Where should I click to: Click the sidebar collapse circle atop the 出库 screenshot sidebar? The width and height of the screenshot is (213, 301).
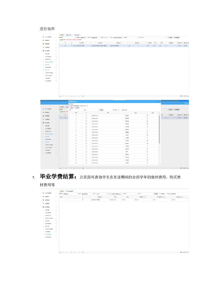50,34
